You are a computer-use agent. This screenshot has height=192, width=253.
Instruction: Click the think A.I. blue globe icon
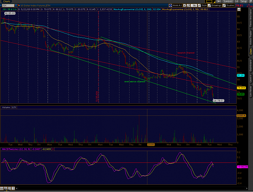170,5
